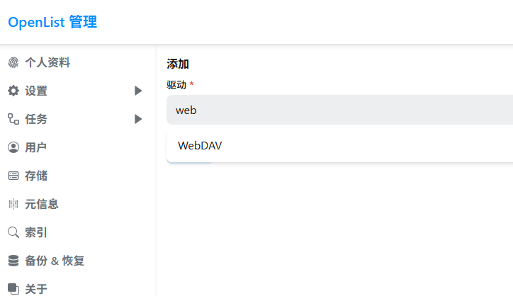This screenshot has height=296, width=513.
Task: Click the 存储 storage drive icon
Action: [x=13, y=176]
